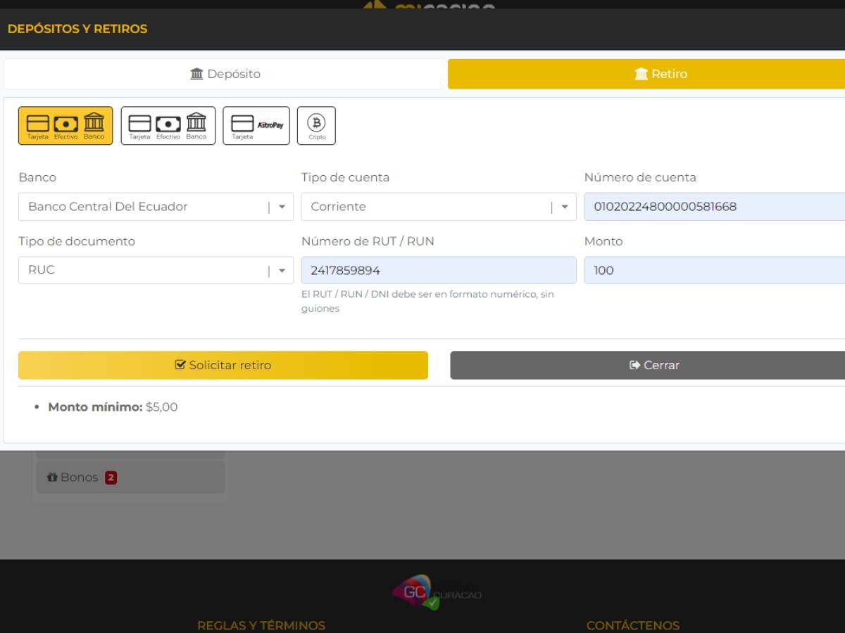The height and width of the screenshot is (633, 845).
Task: Select the AstroPay Tarjeta payment method
Action: pyautogui.click(x=256, y=125)
